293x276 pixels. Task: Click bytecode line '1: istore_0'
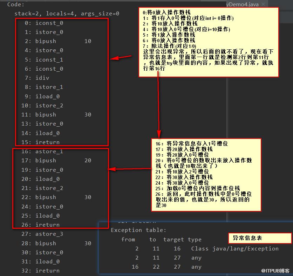click(x=44, y=32)
